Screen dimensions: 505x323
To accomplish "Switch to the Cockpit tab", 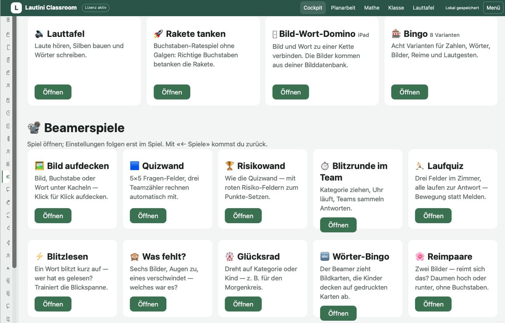I will [313, 8].
